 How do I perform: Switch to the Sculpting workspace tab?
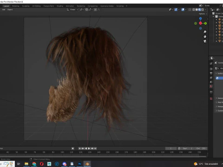[26, 6]
